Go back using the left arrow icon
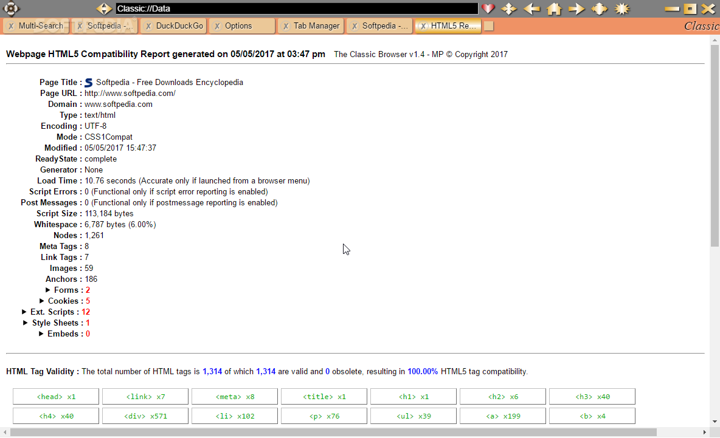The height and width of the screenshot is (438, 720). click(x=531, y=9)
